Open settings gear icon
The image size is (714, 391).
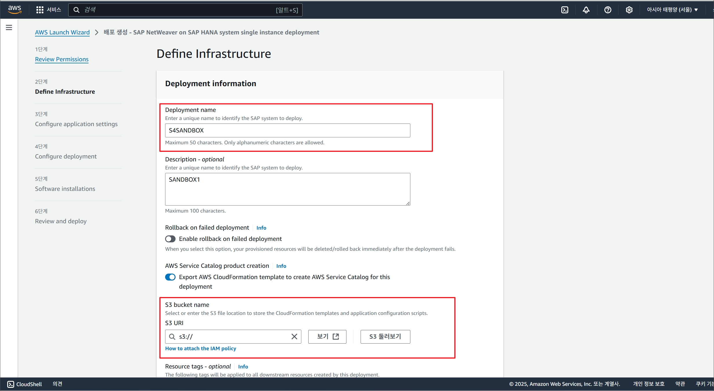pos(629,10)
